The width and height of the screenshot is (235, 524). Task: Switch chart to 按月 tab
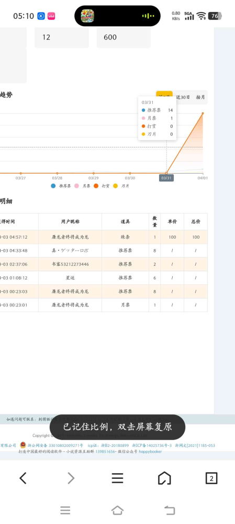[x=200, y=97]
